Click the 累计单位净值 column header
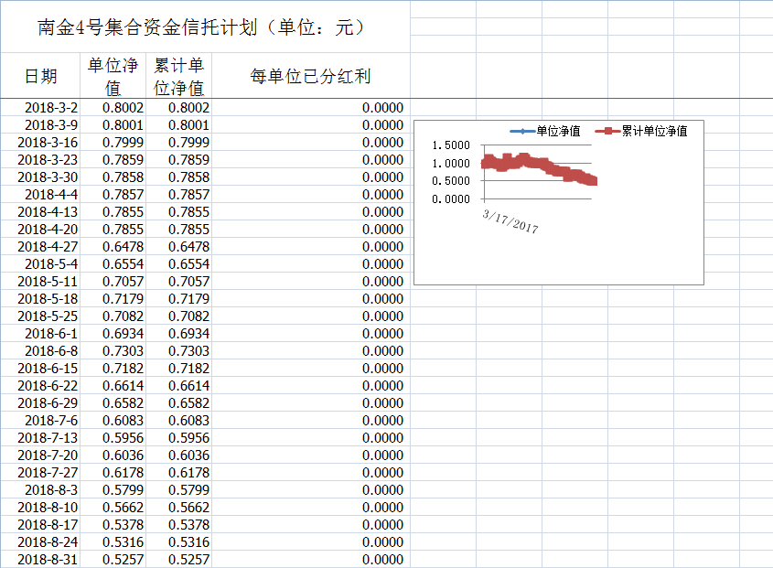 179,76
